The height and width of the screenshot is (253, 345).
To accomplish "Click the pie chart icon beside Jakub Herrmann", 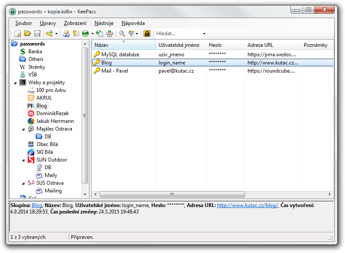I will click(x=31, y=121).
